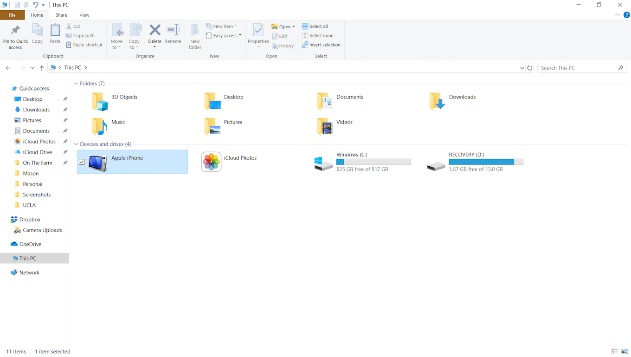The width and height of the screenshot is (631, 357).
Task: Open the Recent locations dropdown
Action: coord(32,68)
